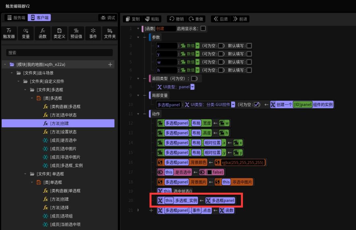Select [方法]选中状态 in the tree
The image size is (356, 230).
(63, 115)
